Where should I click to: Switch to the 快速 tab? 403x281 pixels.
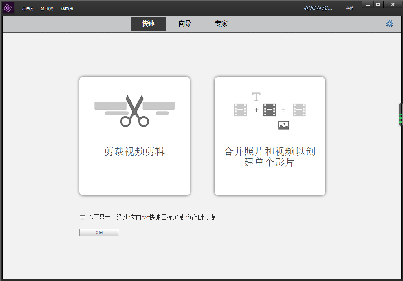pos(148,24)
